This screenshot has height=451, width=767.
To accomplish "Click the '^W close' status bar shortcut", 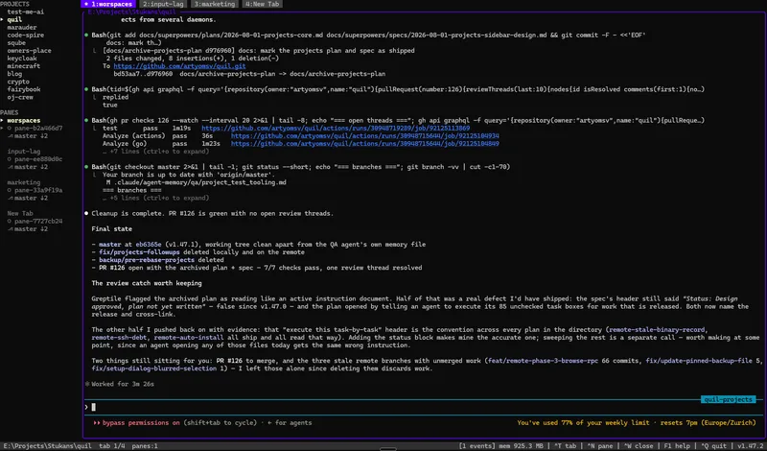I will 638,446.
